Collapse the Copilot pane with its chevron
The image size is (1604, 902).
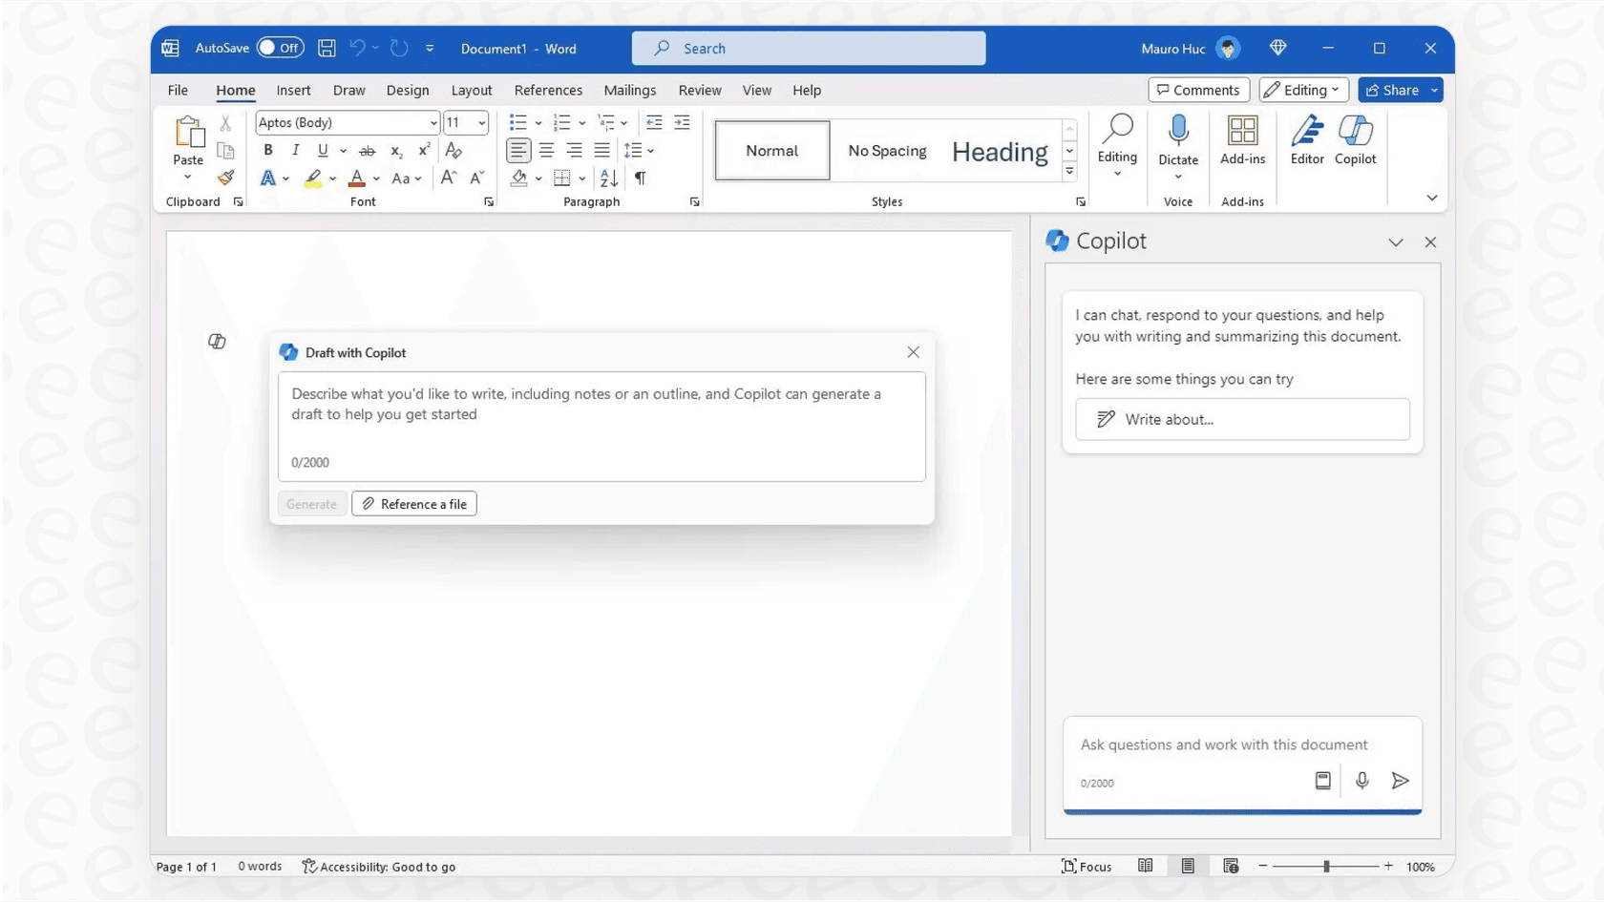1396,241
